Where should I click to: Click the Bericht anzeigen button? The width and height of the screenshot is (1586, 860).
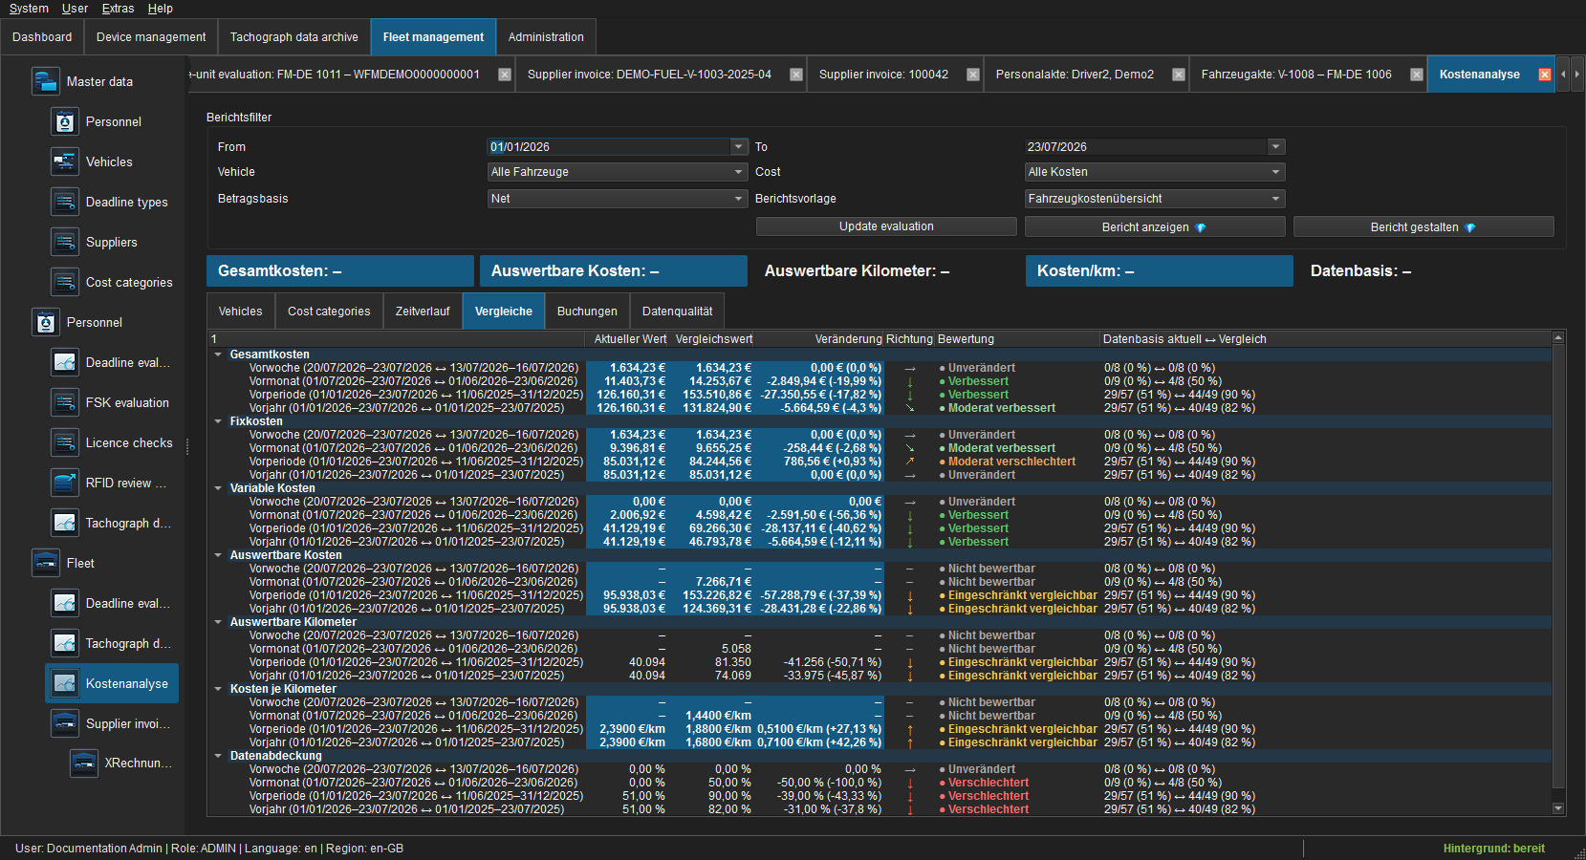tap(1155, 226)
